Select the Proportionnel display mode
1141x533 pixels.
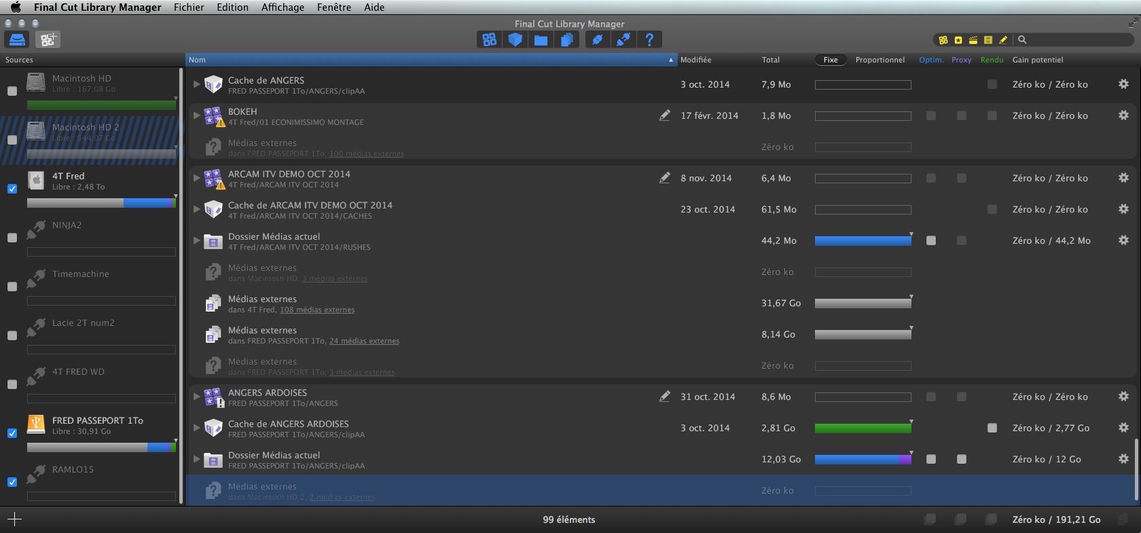click(880, 60)
